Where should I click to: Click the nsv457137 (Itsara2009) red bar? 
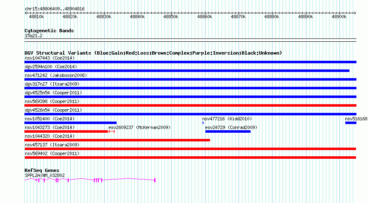(190, 149)
